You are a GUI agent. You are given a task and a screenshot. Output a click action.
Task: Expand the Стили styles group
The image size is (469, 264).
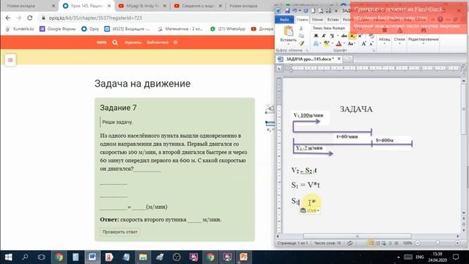click(x=399, y=41)
